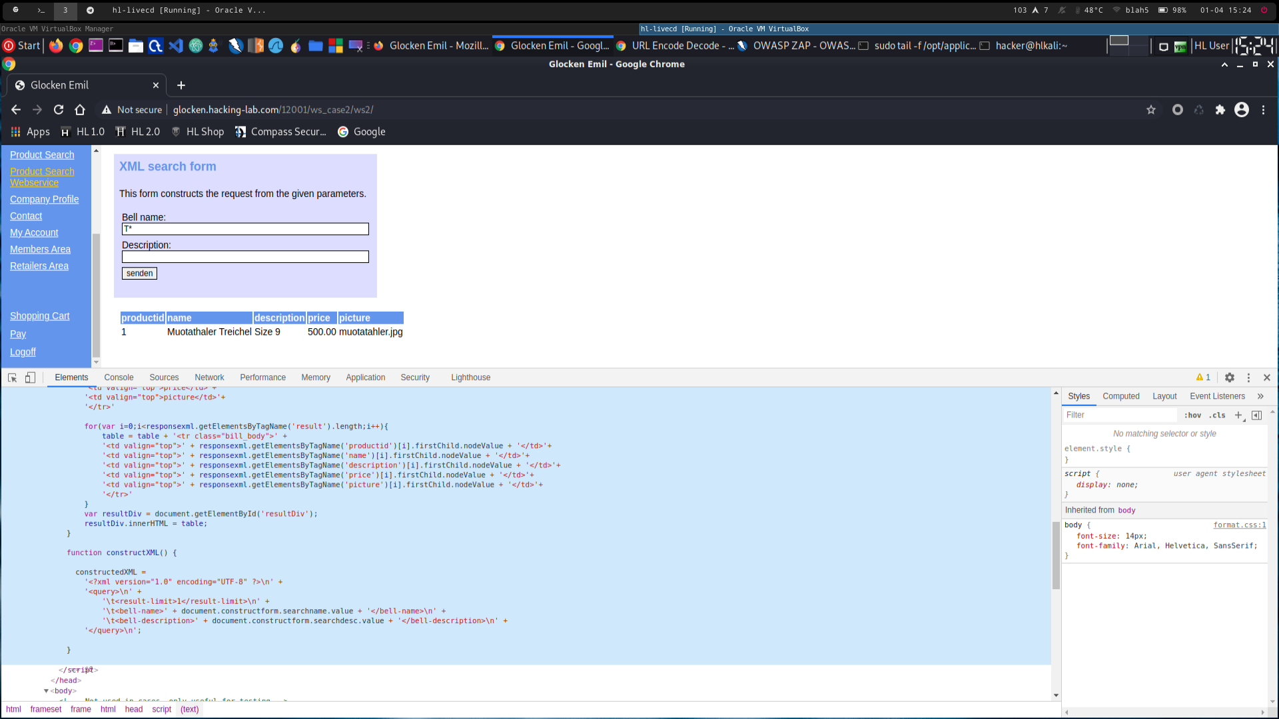The width and height of the screenshot is (1279, 719).
Task: Toggle the .cls classes panel
Action: (x=1217, y=415)
